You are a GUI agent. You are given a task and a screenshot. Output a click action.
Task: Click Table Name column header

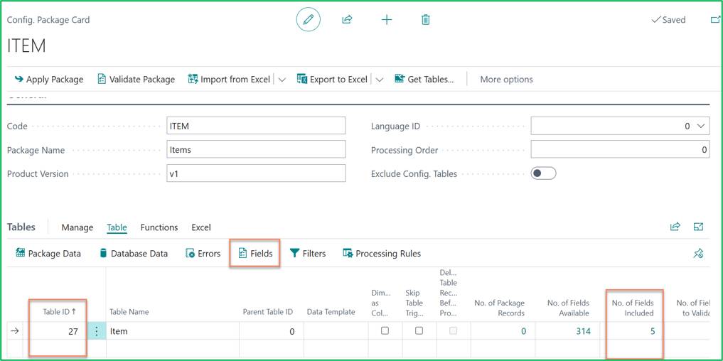(x=129, y=312)
